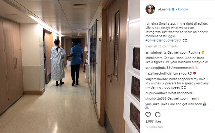Open hazelkeechofficial profile link

pos(159,74)
